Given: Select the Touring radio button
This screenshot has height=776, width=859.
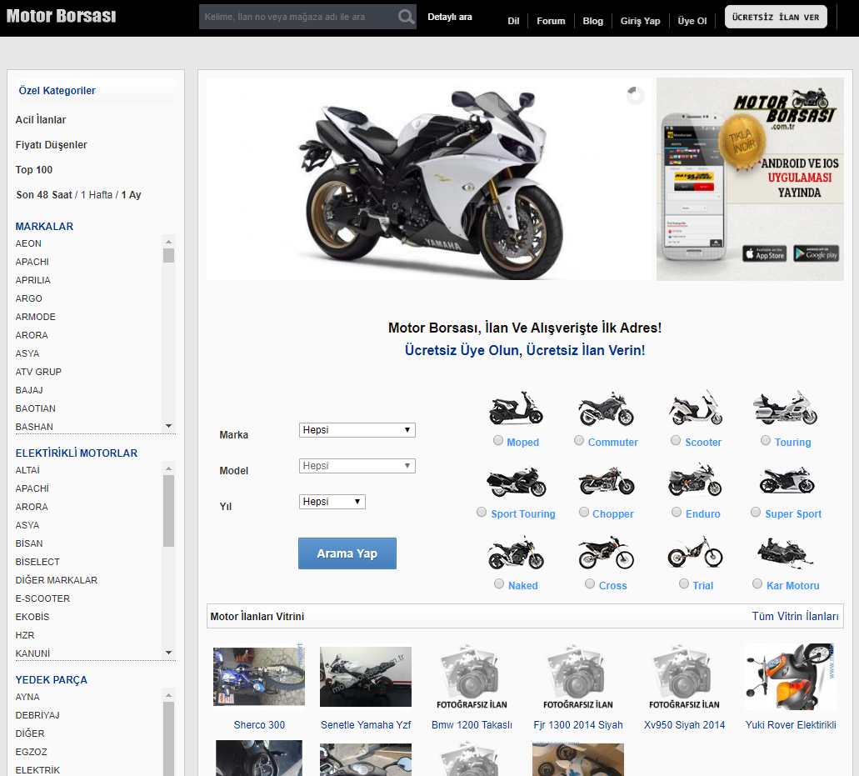Looking at the screenshot, I should pyautogui.click(x=766, y=440).
